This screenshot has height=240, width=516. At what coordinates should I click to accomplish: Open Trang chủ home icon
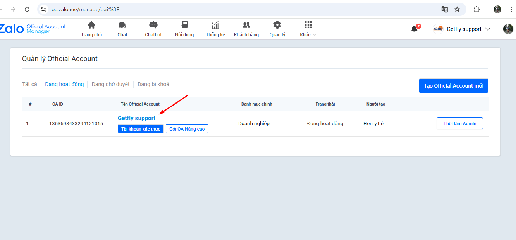click(91, 25)
